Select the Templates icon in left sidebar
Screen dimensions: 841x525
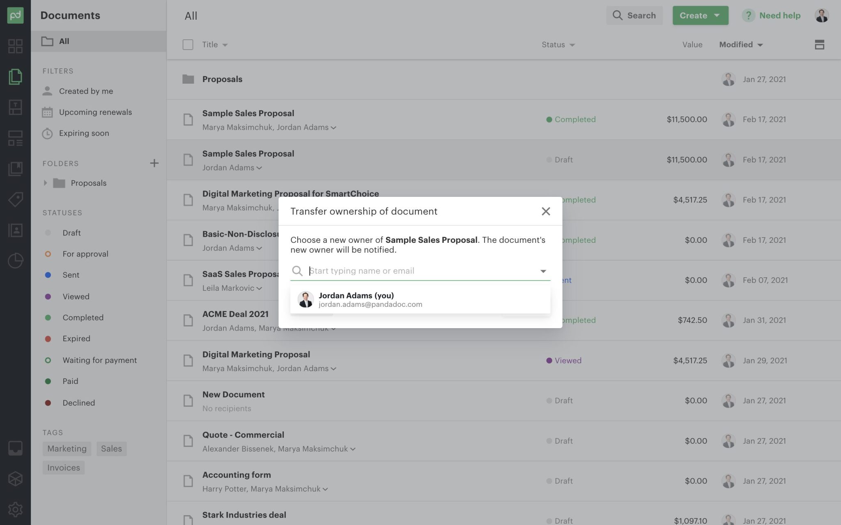16,107
